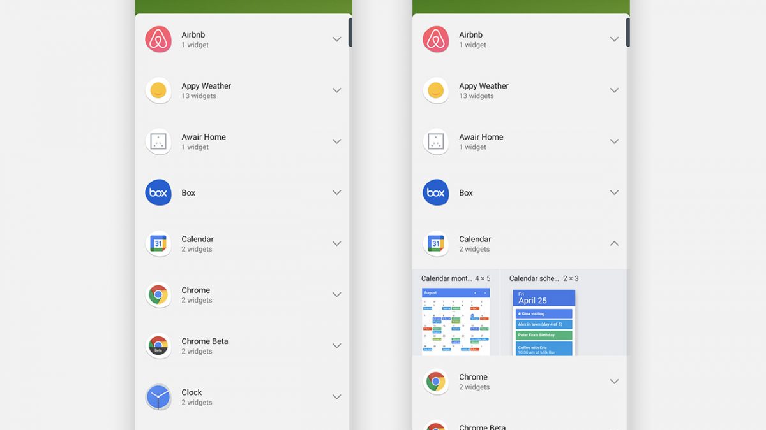This screenshot has height=430, width=766.
Task: Click 'Calendar mont…' widget label
Action: [446, 278]
